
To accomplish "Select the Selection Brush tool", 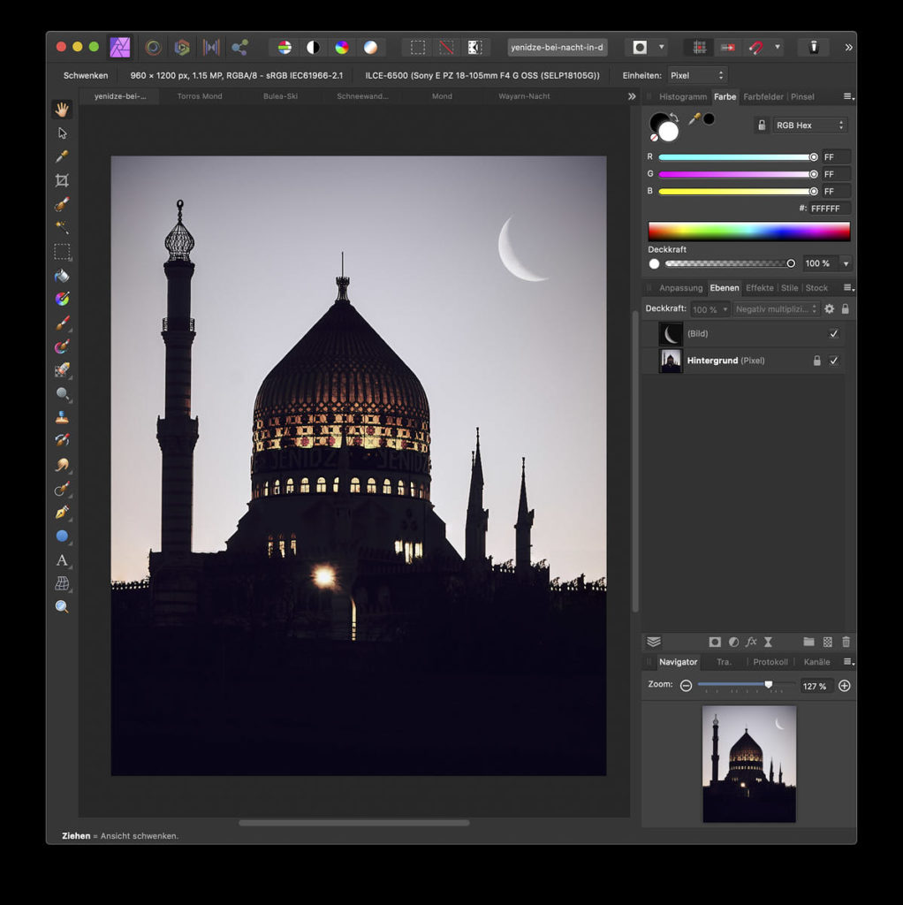I will tap(62, 204).
